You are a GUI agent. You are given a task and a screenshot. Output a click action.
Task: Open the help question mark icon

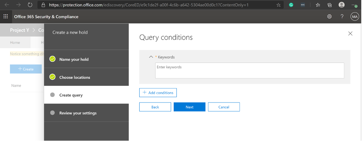342,17
